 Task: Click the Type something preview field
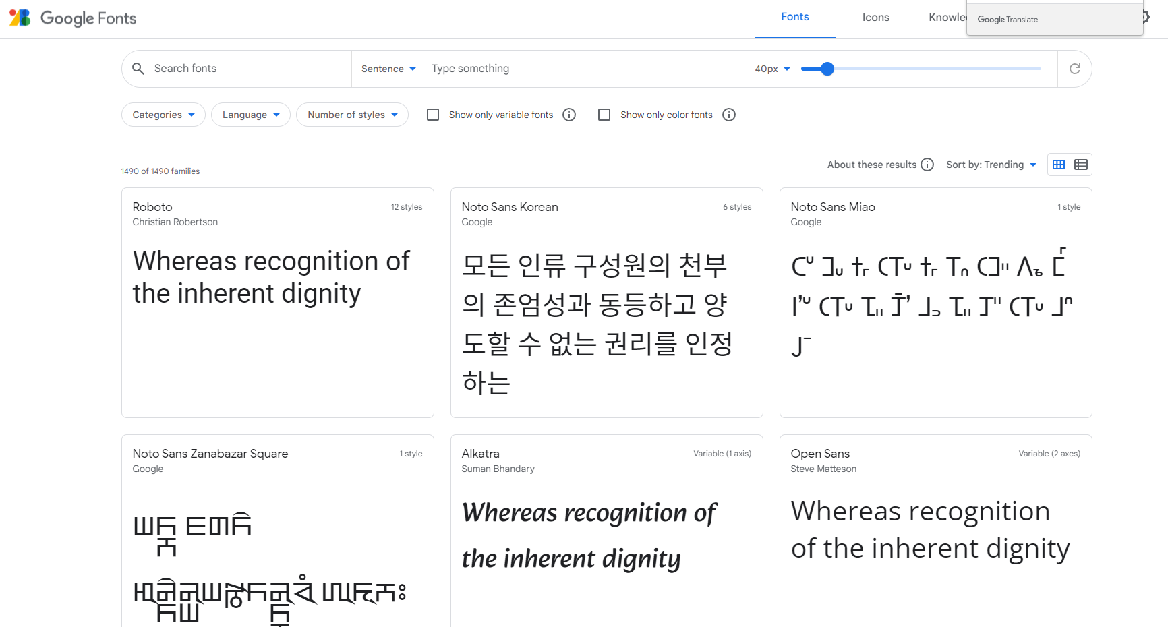click(583, 69)
